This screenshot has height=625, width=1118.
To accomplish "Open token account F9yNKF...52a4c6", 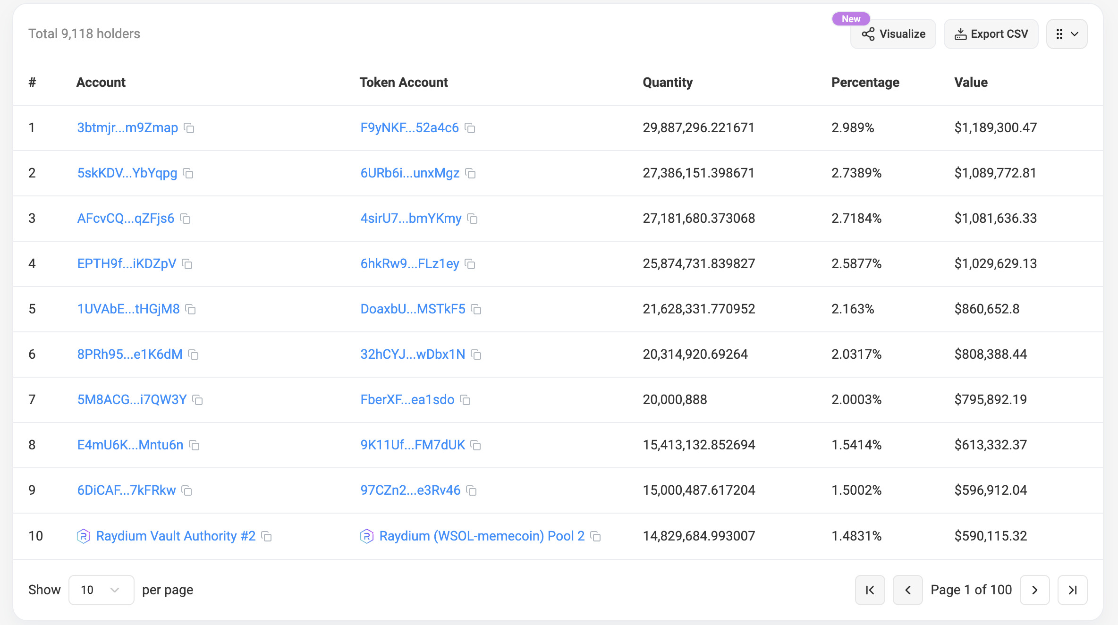I will 409,127.
